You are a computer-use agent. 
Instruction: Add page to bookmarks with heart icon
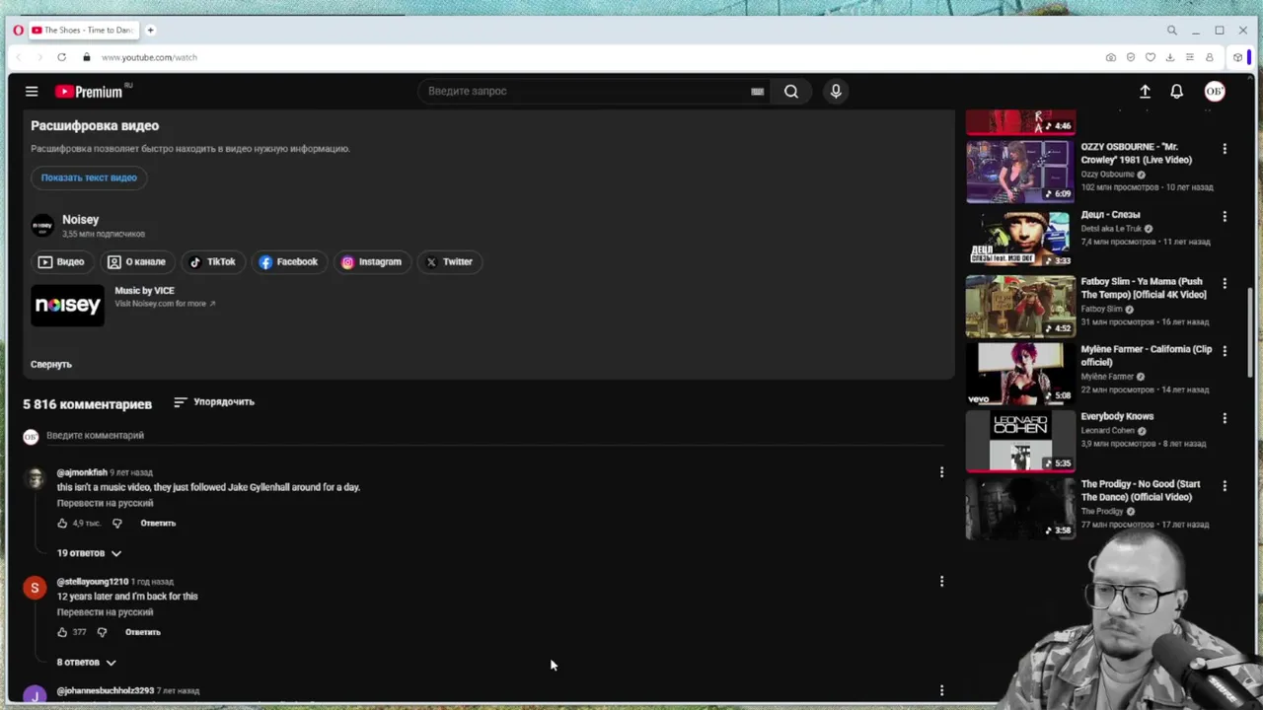(x=1150, y=57)
